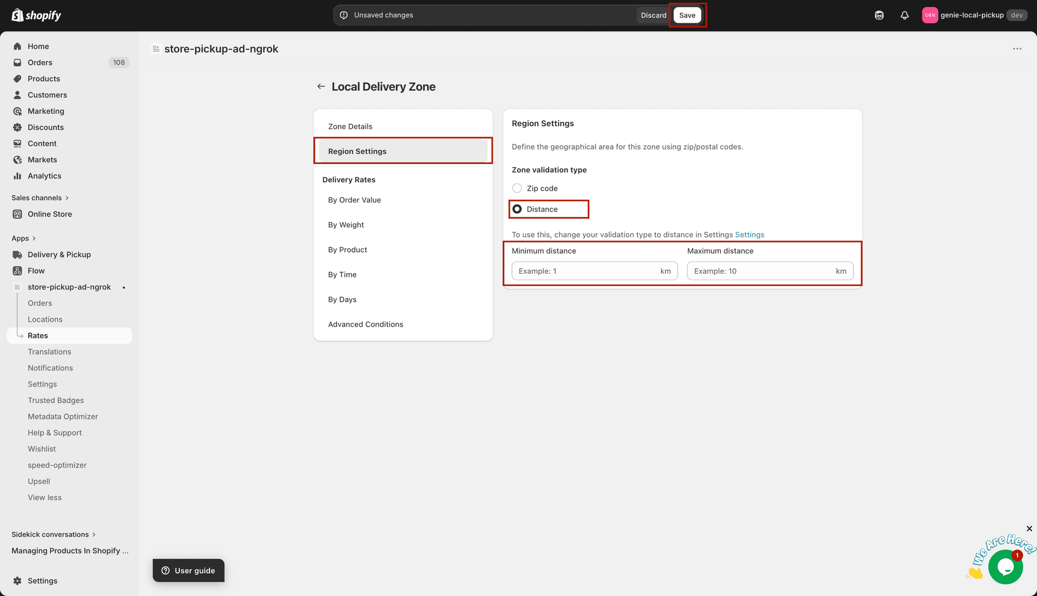Open Managing Products In Shopify conversation
Image resolution: width=1037 pixels, height=596 pixels.
[70, 551]
